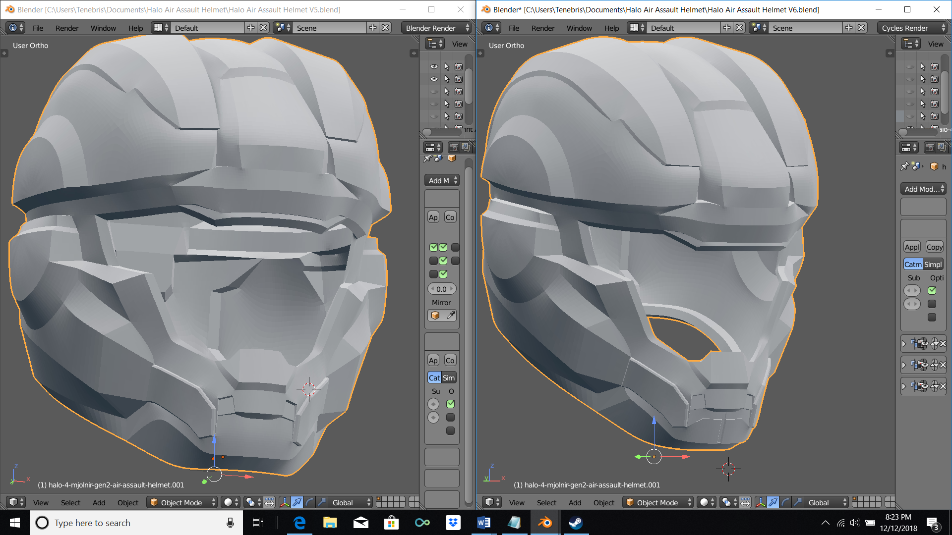Click viewport shading sphere icon, right viewport
The height and width of the screenshot is (535, 952).
pyautogui.click(x=707, y=502)
